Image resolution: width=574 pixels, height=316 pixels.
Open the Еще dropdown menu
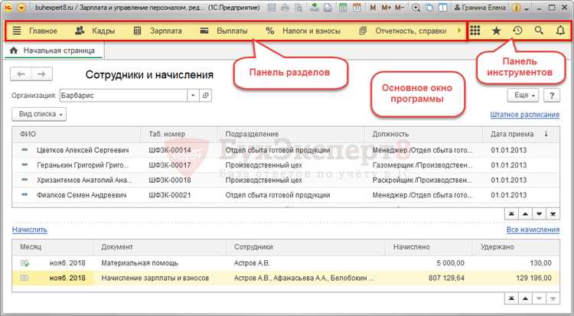tap(523, 95)
